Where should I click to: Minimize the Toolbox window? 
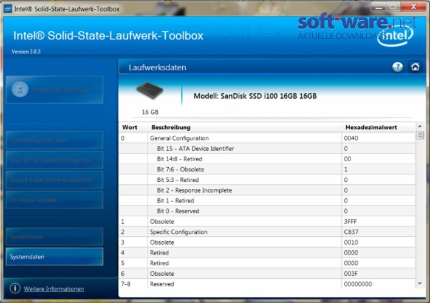point(378,7)
